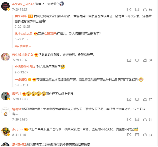
Task: Open mentioned user @瑶慕煙 profile
Action: coord(50,34)
